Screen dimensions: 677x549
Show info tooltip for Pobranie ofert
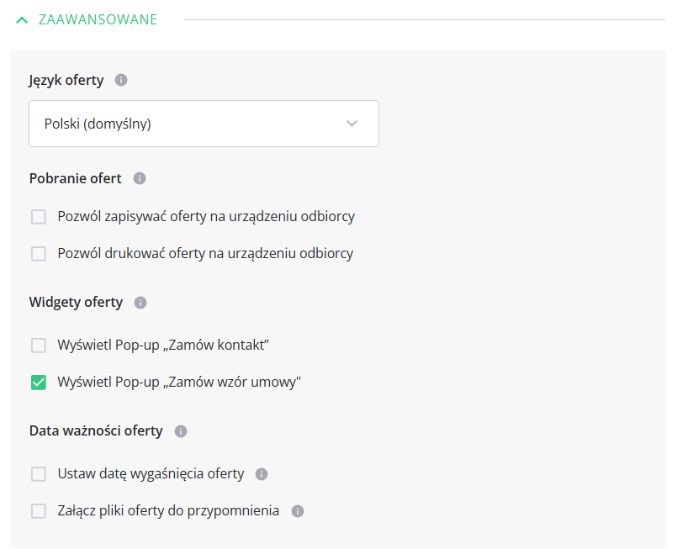pyautogui.click(x=140, y=178)
